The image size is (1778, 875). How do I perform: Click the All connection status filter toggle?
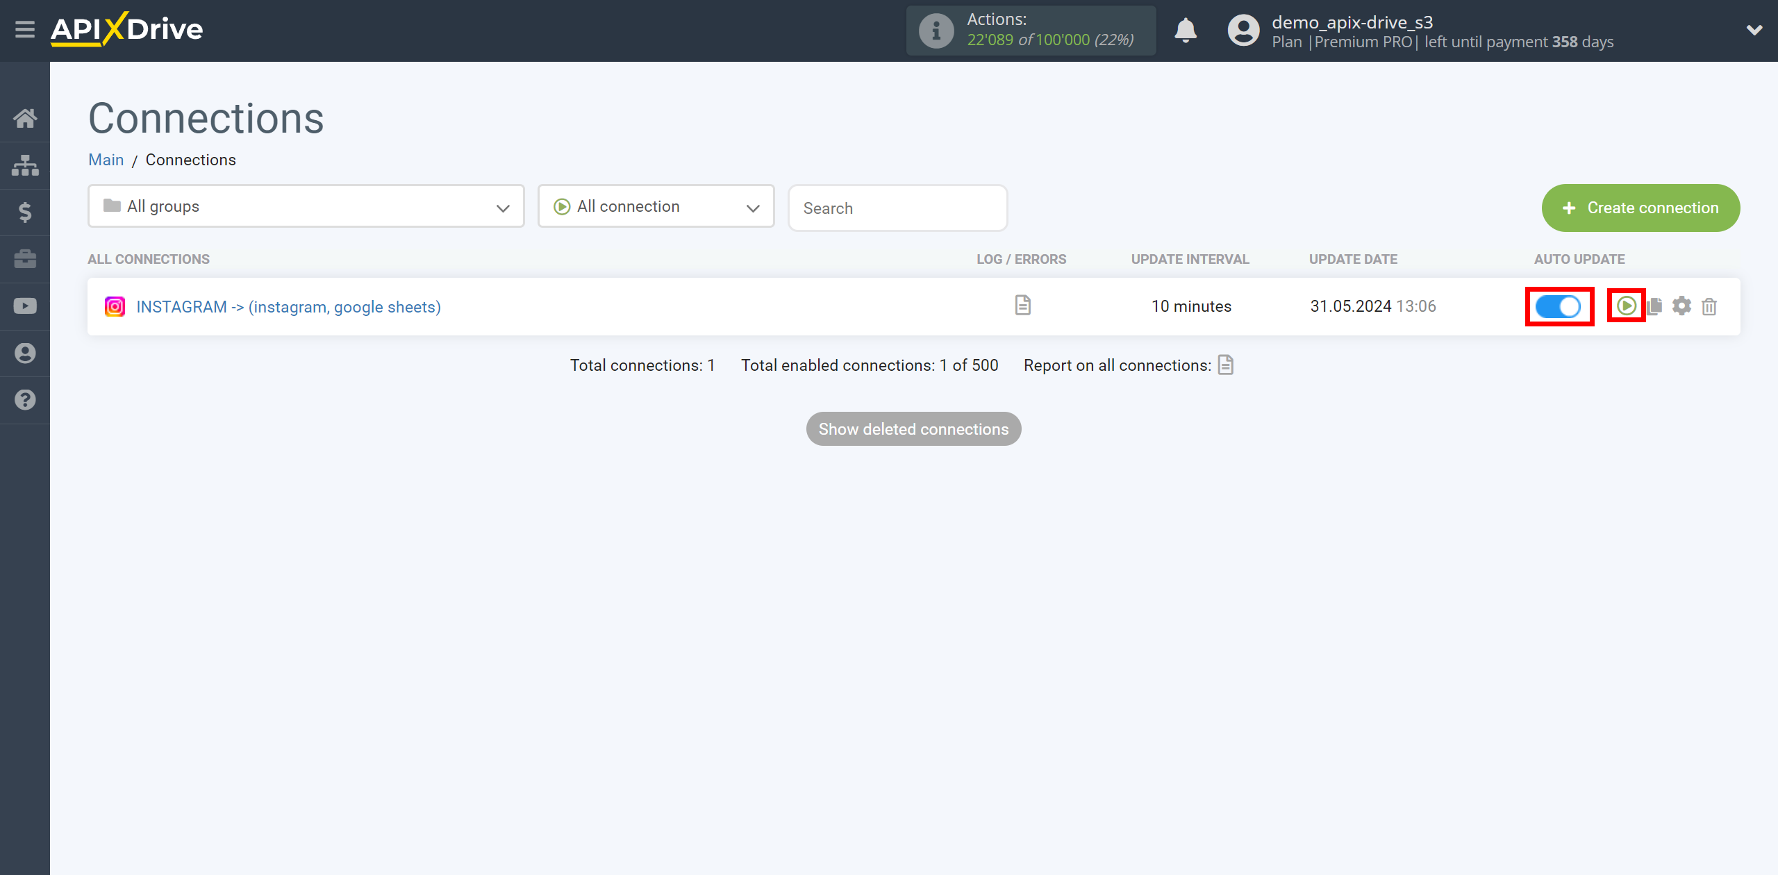click(x=656, y=206)
